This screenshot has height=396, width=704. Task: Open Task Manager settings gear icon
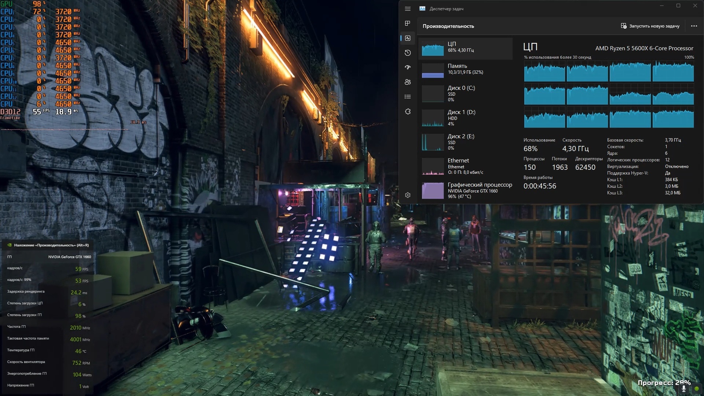408,195
